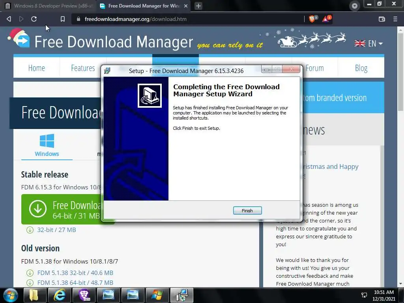404x303 pixels.
Task: Minimize the Setup wizard window
Action: (267, 69)
